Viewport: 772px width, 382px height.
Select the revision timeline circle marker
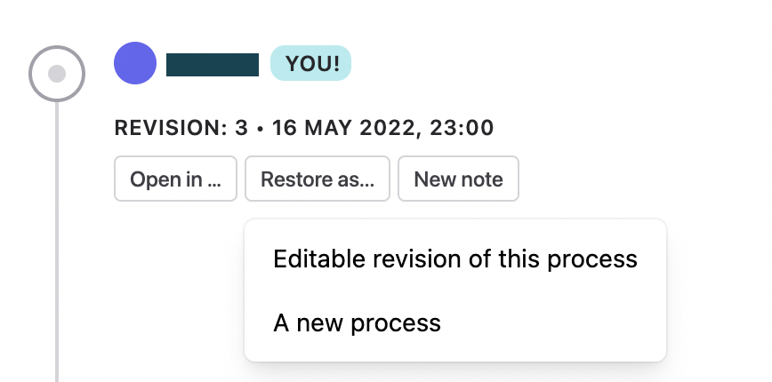pyautogui.click(x=57, y=74)
